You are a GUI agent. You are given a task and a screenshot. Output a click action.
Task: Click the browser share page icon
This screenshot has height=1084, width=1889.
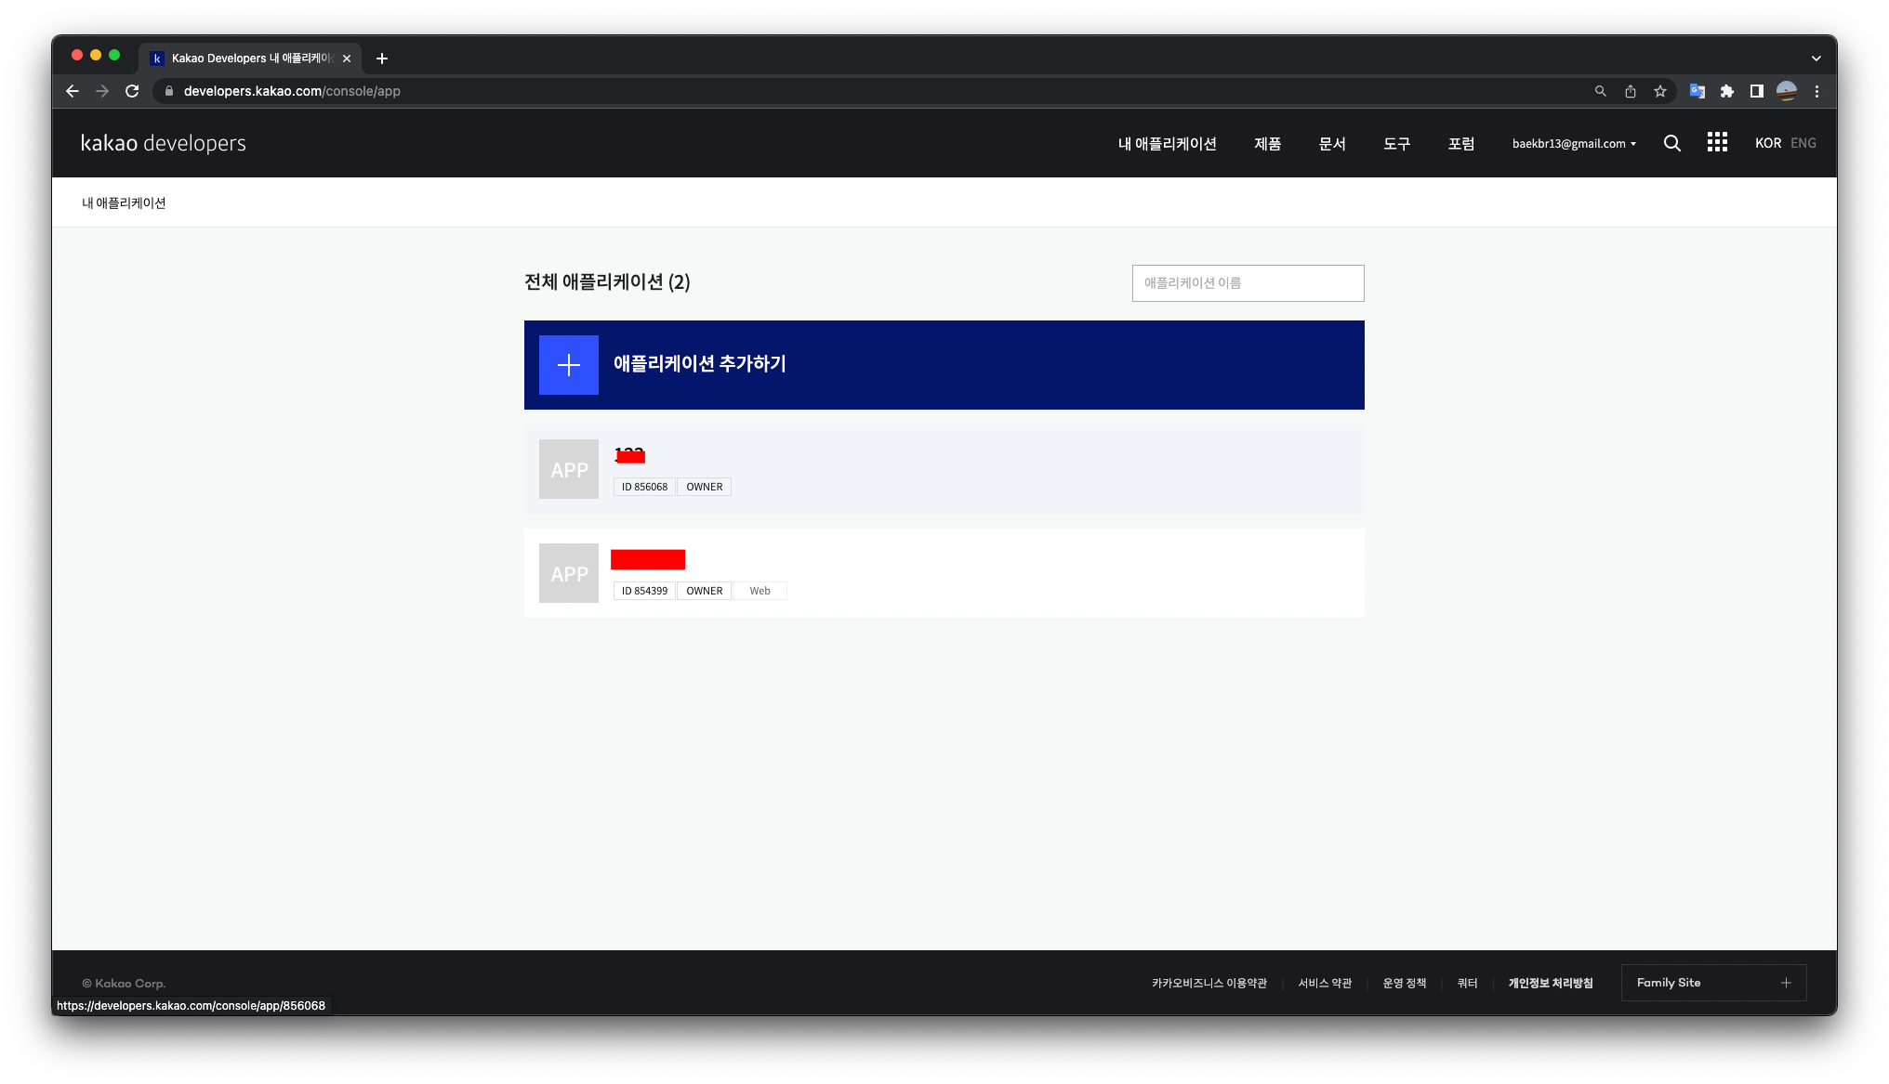pos(1630,91)
